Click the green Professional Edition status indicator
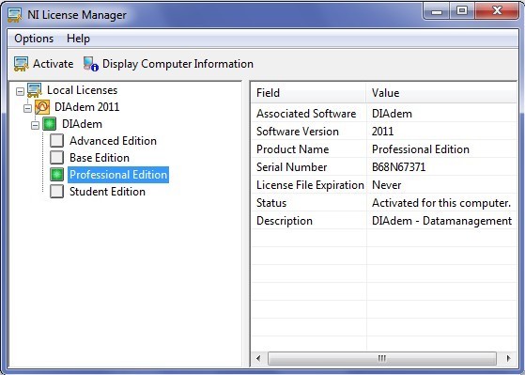The width and height of the screenshot is (525, 375). 57,175
